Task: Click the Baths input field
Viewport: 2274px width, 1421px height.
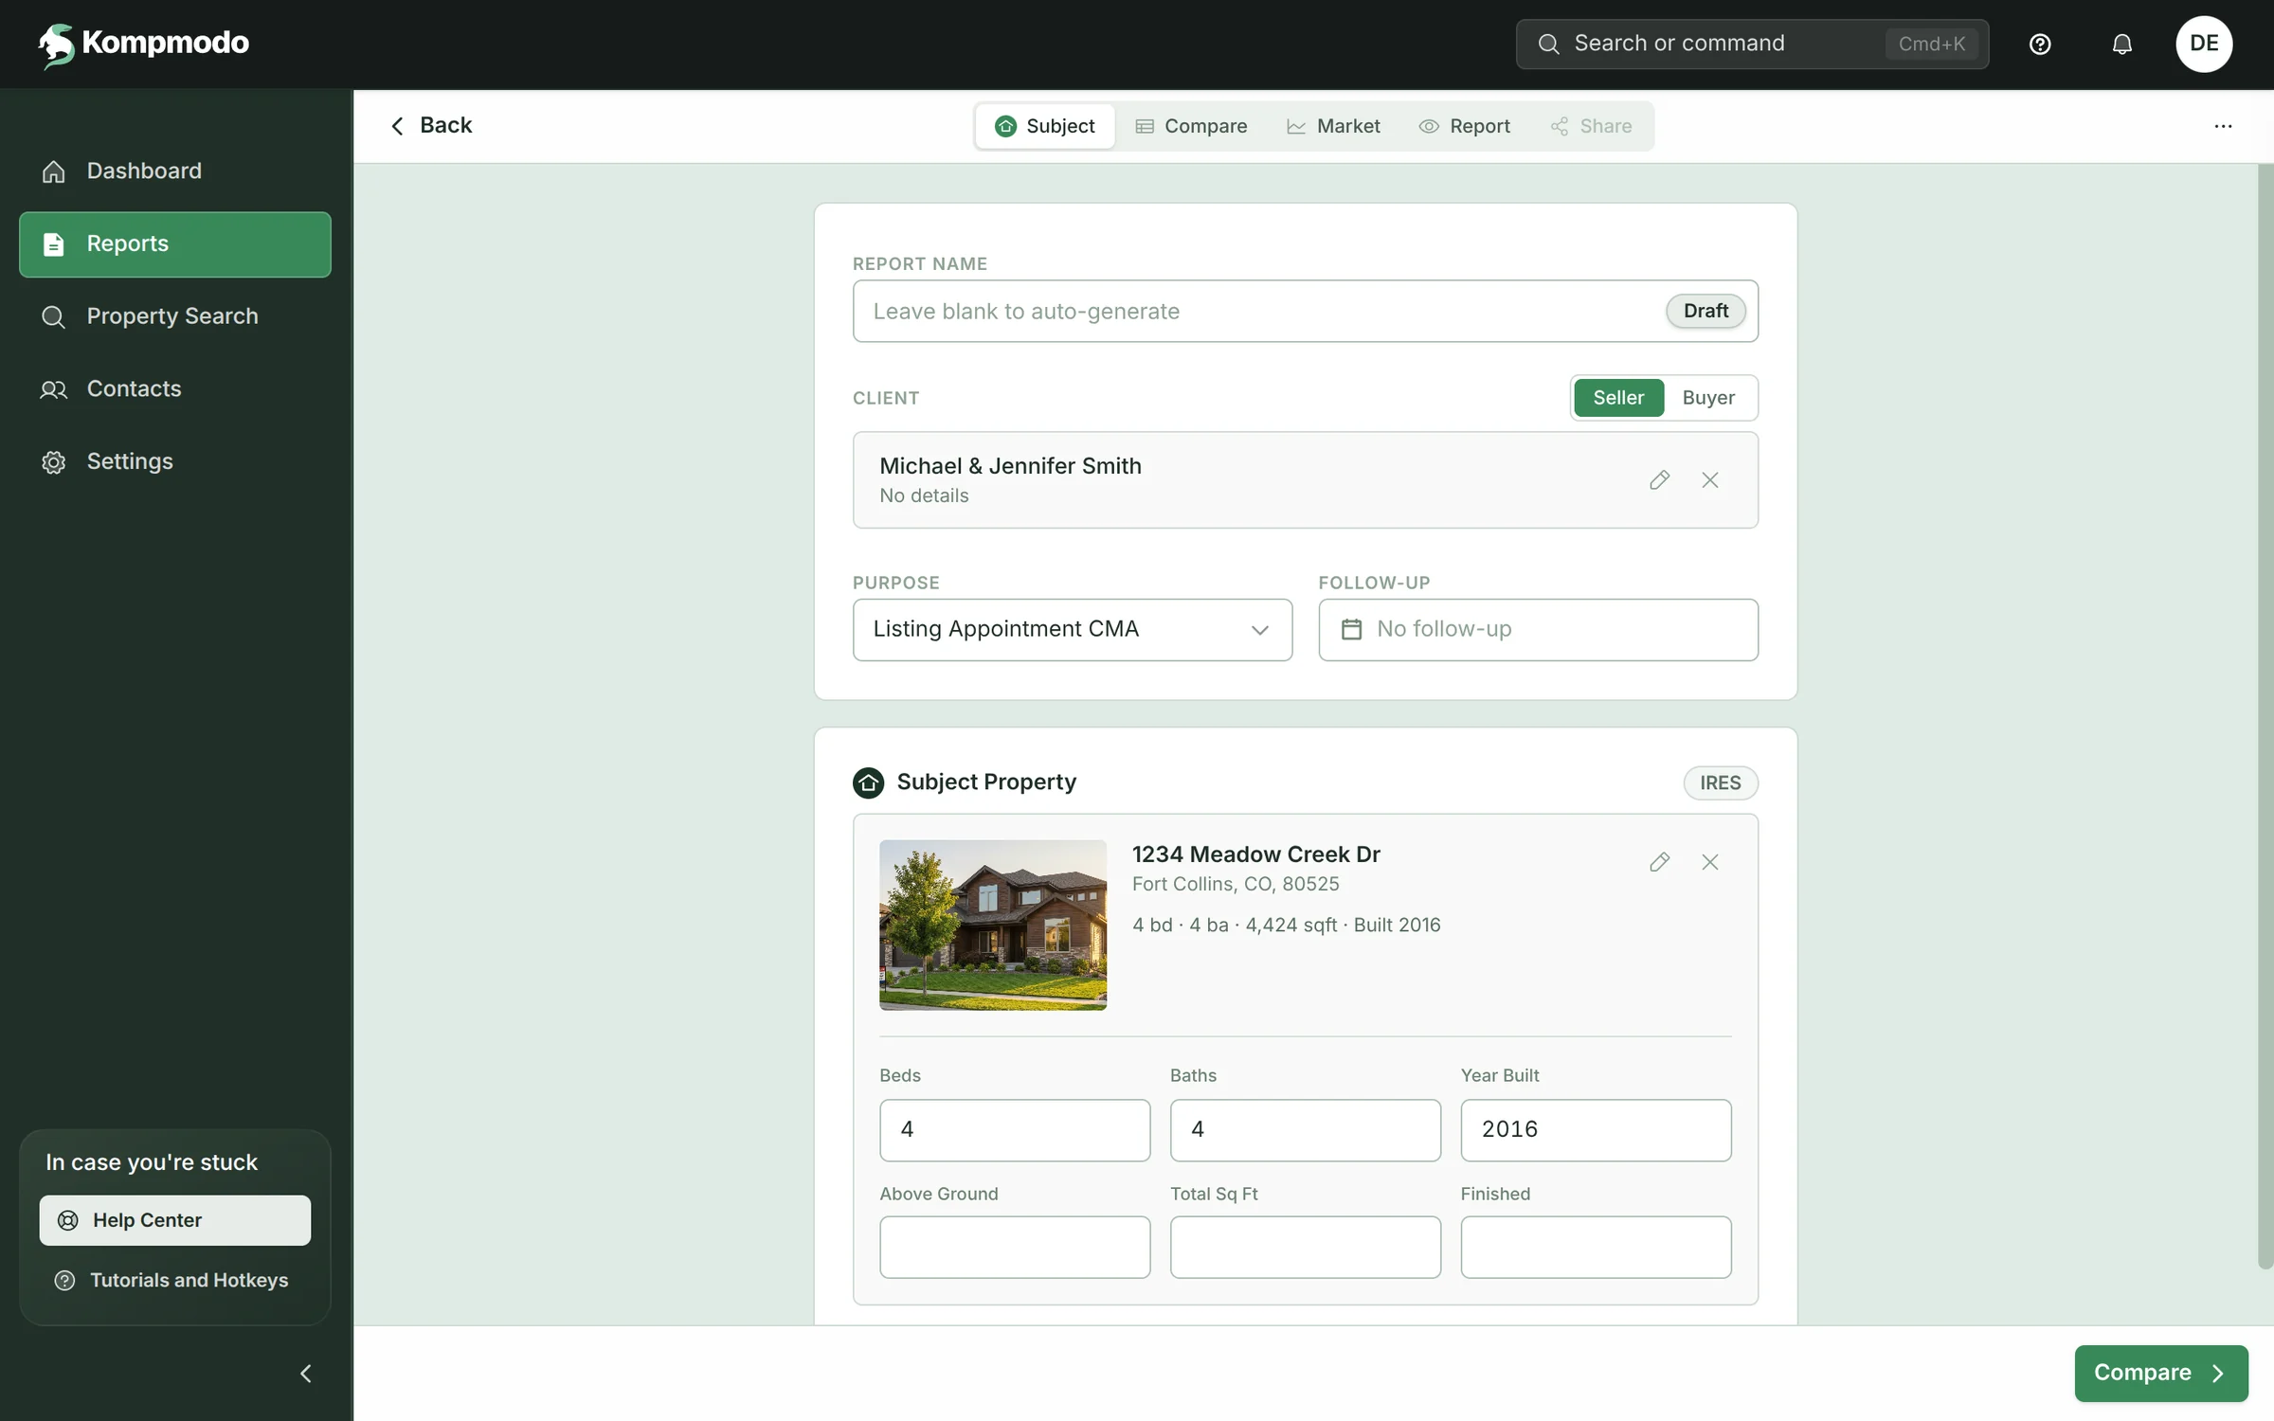Action: (1305, 1129)
